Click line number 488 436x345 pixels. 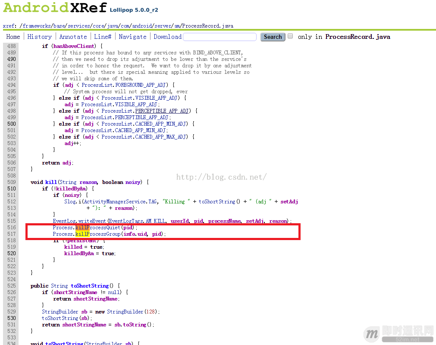tap(11, 46)
